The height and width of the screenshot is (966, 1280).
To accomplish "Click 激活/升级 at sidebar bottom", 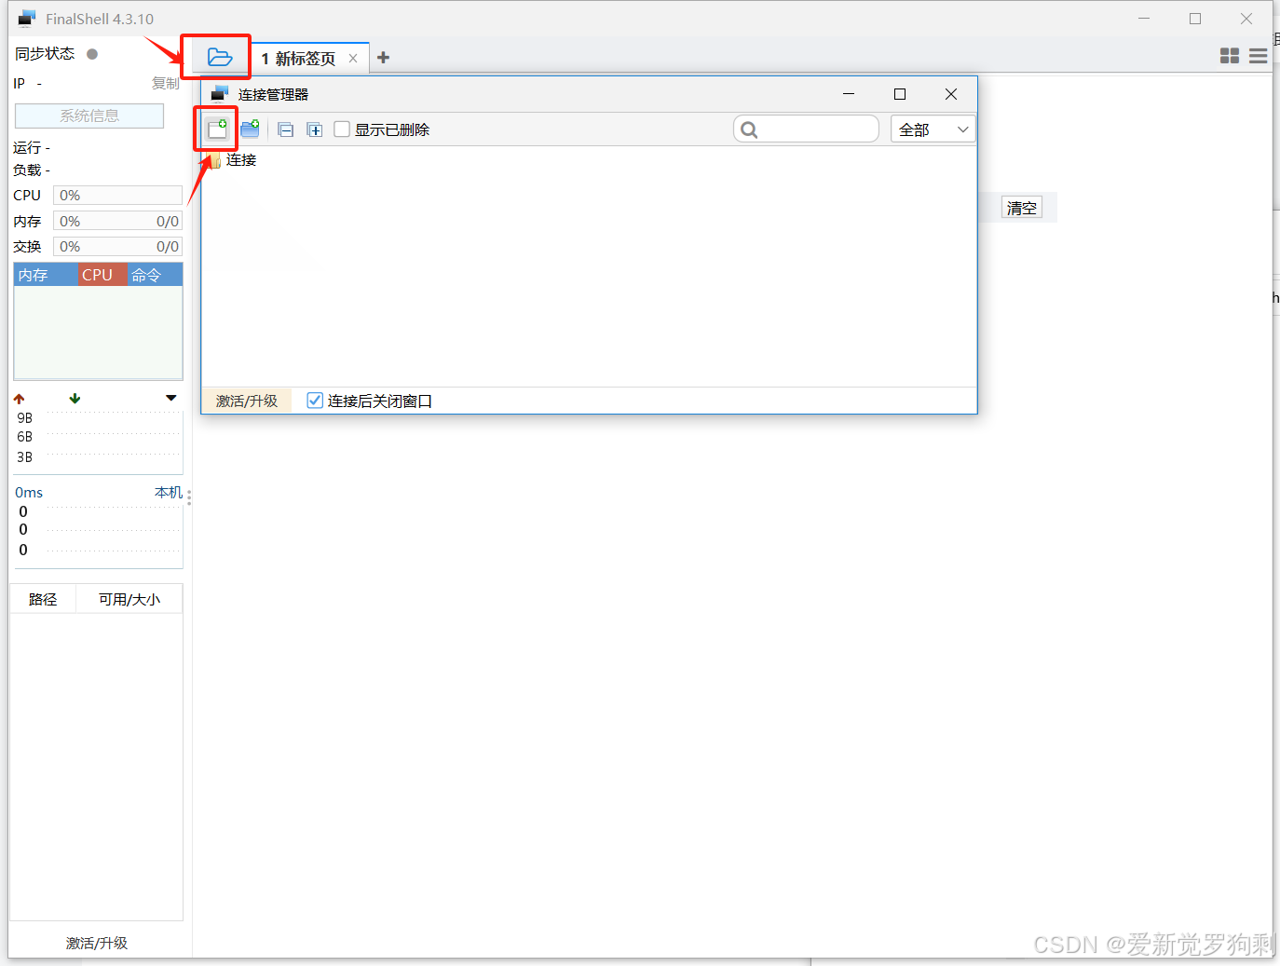I will [97, 943].
